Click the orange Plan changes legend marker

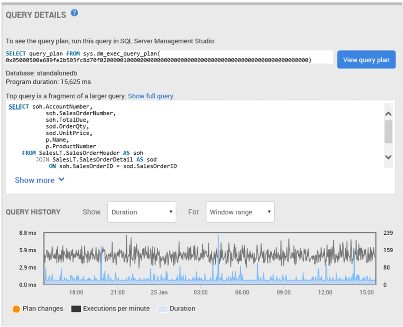coord(16,309)
